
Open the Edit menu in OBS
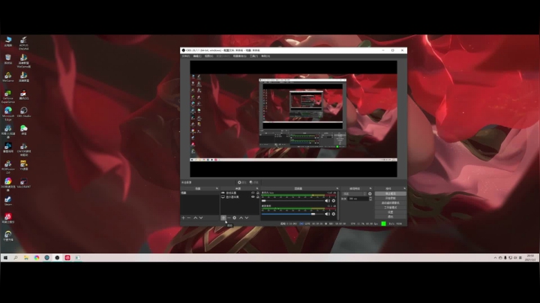point(197,56)
